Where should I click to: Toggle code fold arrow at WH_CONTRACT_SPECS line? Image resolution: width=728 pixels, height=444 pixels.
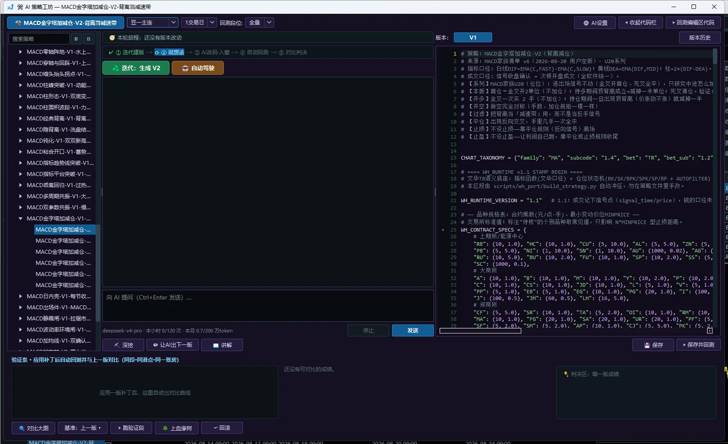(443, 230)
